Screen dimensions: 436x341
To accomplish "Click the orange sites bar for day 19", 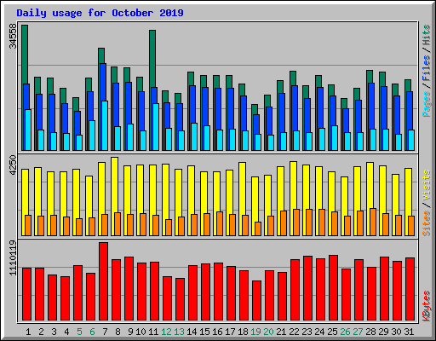I will tap(258, 228).
